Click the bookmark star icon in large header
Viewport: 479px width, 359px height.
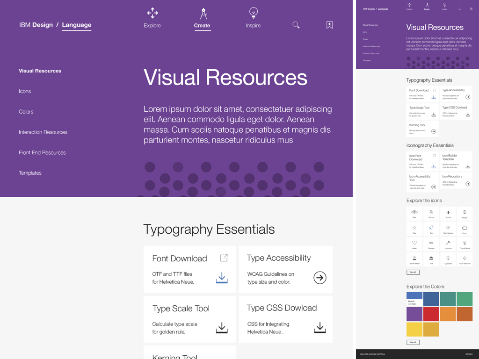click(329, 25)
